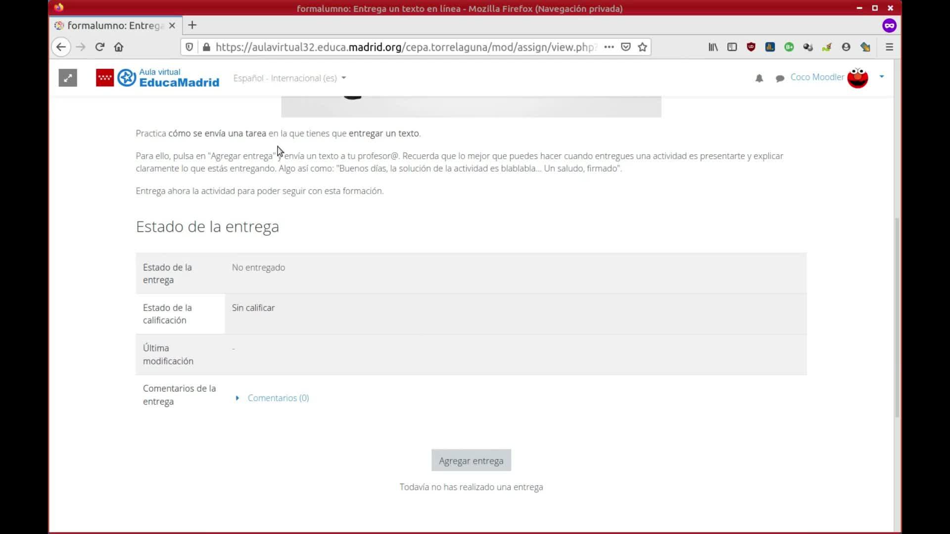Open the Firefox hamburger menu
The height and width of the screenshot is (534, 950).
click(x=889, y=47)
